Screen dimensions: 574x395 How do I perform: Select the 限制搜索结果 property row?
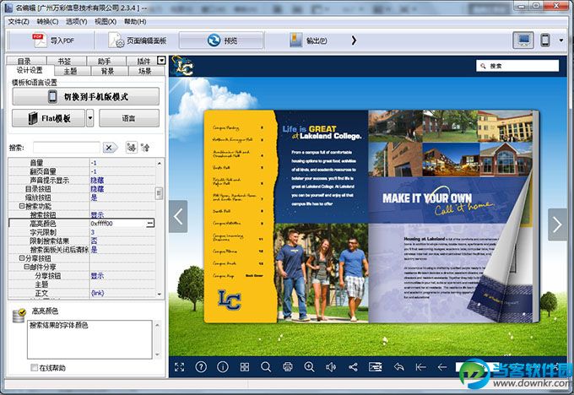tap(82, 241)
